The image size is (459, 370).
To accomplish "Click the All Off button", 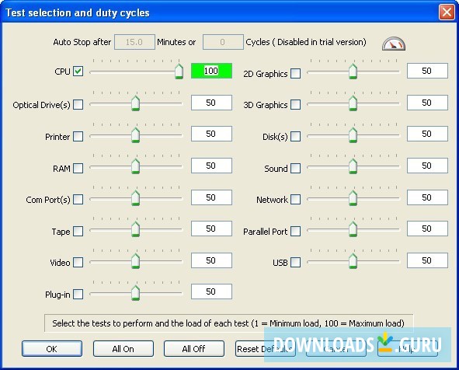I will tap(194, 348).
